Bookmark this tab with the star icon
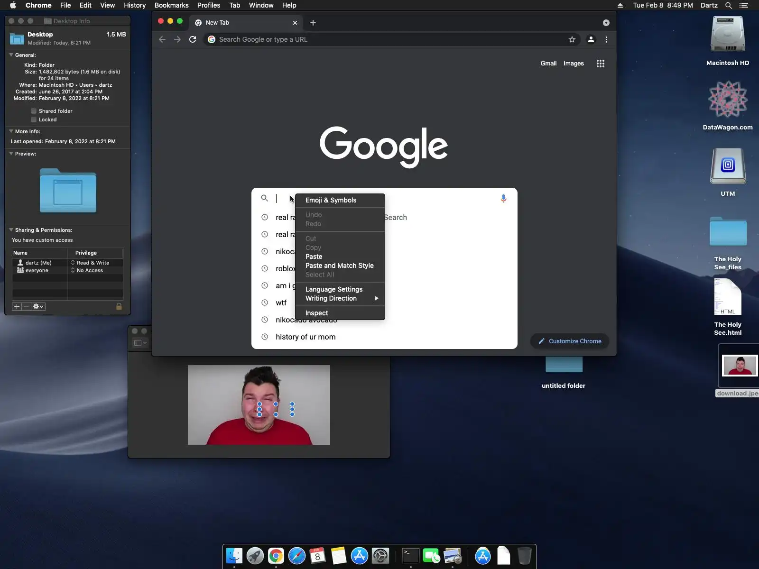Image resolution: width=759 pixels, height=569 pixels. click(572, 39)
